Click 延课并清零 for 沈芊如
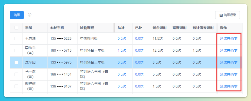 [x=228, y=62]
